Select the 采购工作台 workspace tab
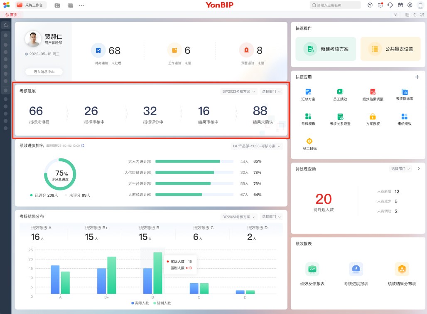Screen dimensions: 427x314 coord(30,5)
